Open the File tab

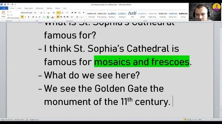pyautogui.click(x=4, y=8)
